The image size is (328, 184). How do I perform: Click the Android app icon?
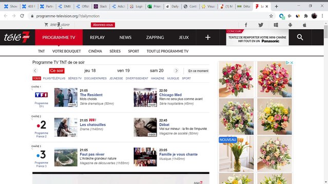(x=290, y=25)
